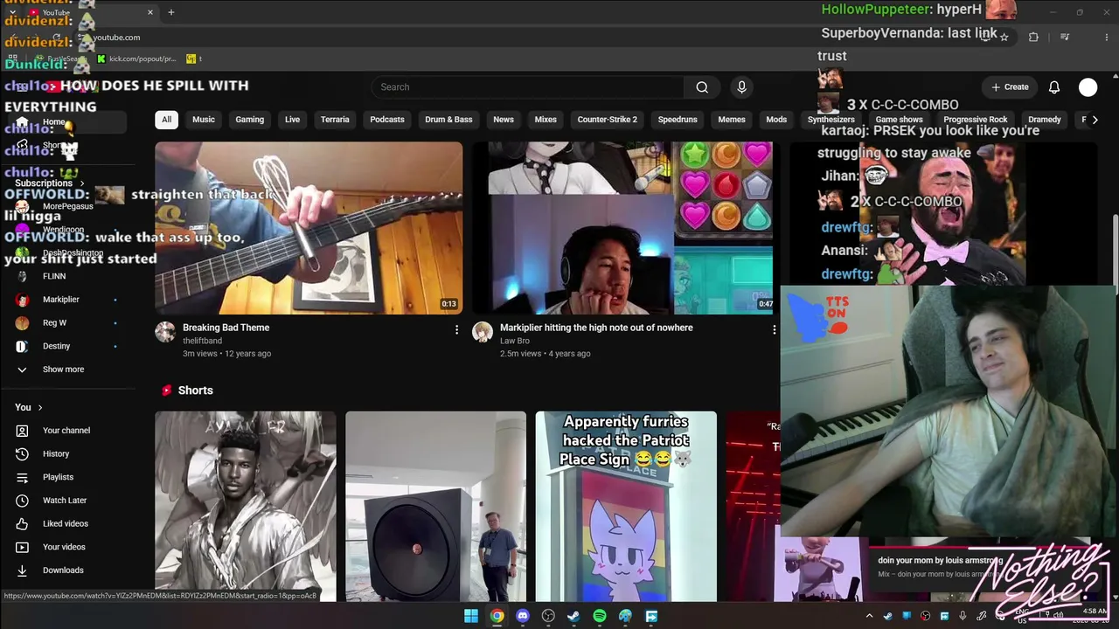
Task: Open a new Chrome tab
Action: (x=171, y=12)
